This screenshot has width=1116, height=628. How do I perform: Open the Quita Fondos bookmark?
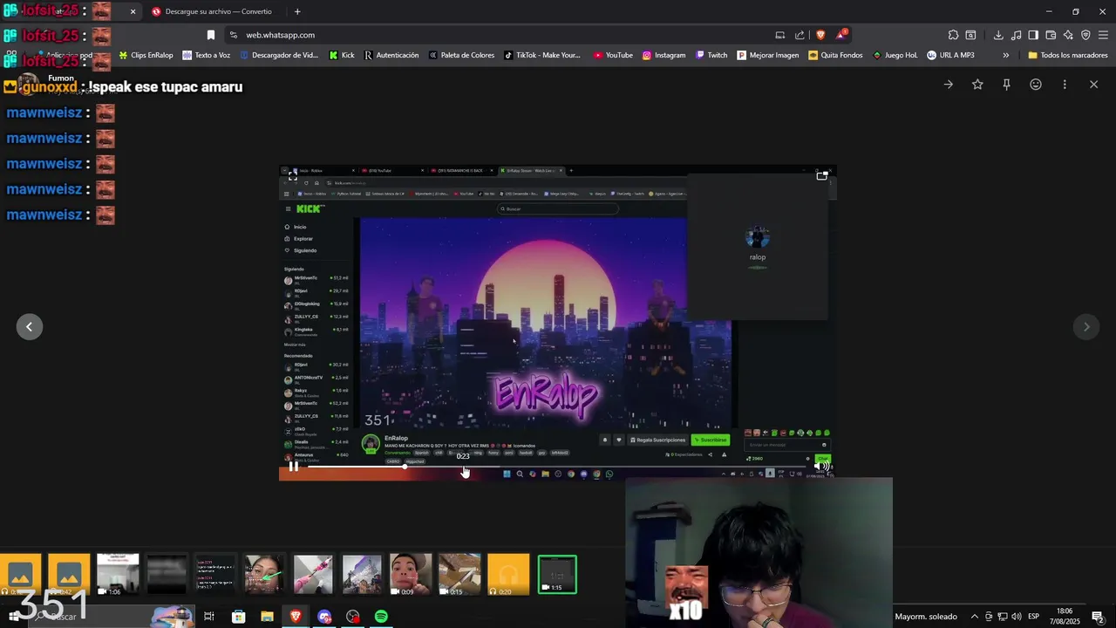click(x=835, y=55)
